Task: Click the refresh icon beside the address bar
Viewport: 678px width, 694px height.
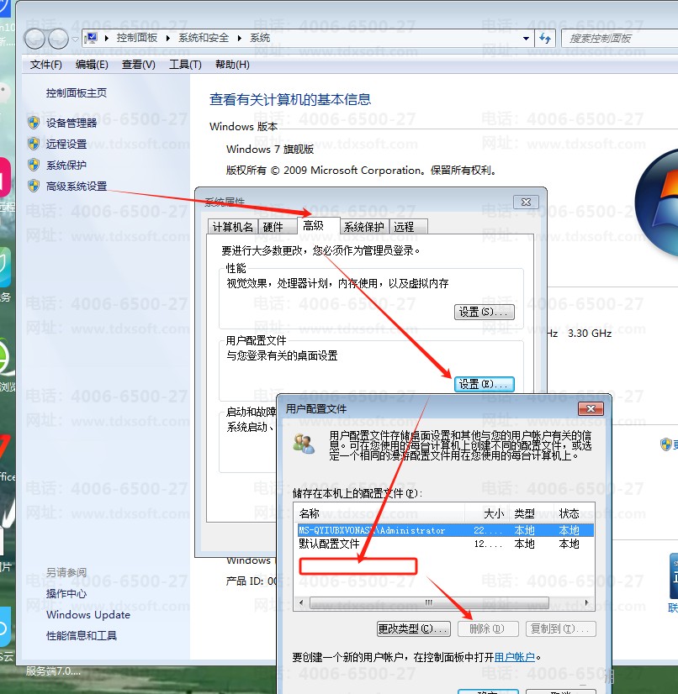Action: tap(545, 38)
